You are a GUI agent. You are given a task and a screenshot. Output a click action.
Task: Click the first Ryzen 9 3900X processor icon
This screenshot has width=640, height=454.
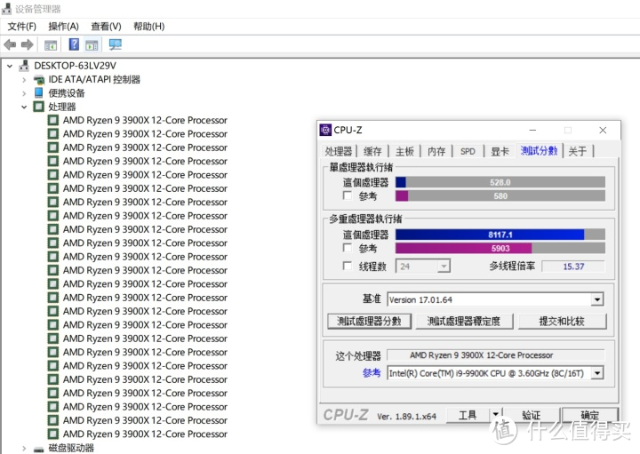pyautogui.click(x=53, y=120)
